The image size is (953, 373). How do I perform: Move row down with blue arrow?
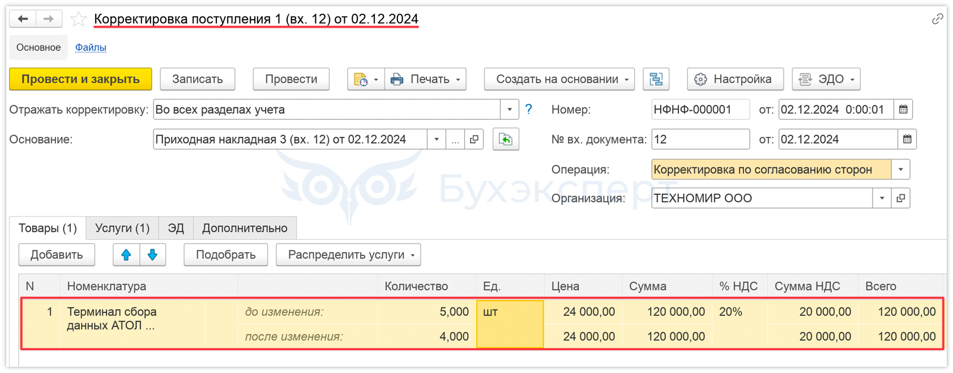pyautogui.click(x=152, y=255)
